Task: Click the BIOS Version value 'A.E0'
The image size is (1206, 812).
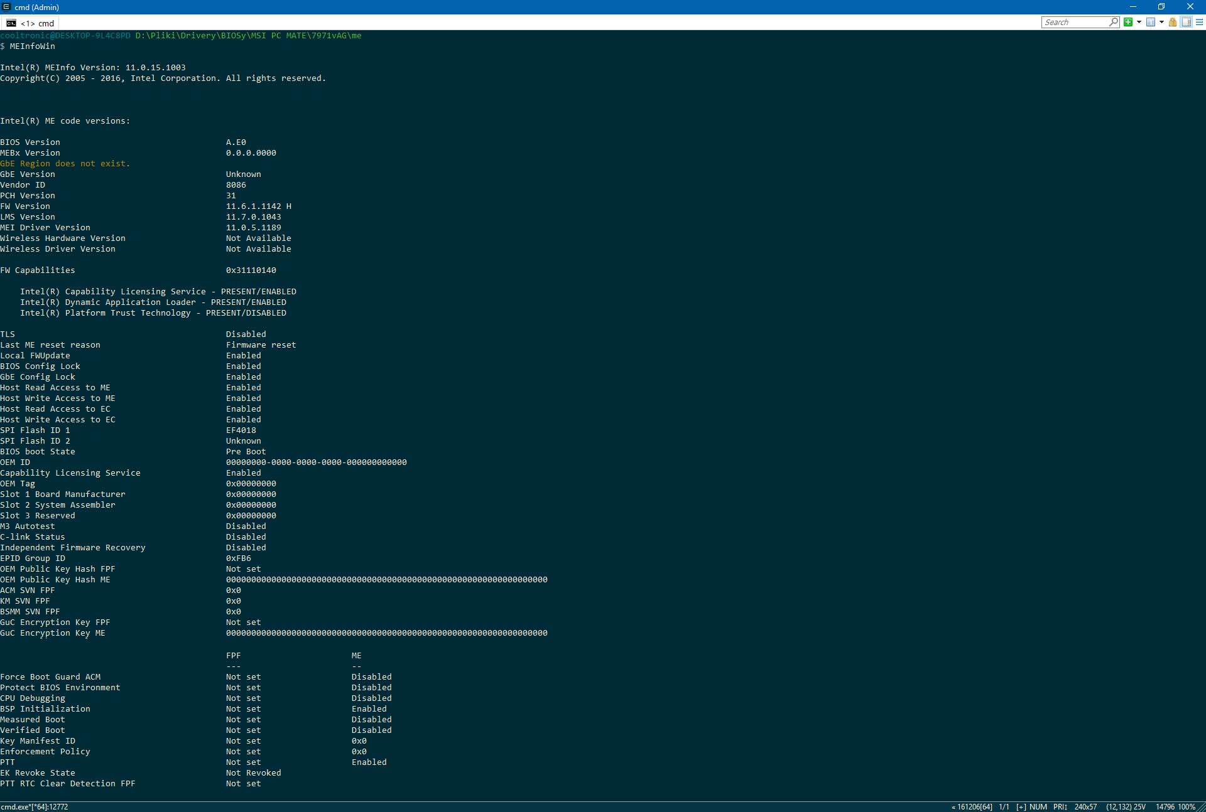Action: tap(236, 142)
